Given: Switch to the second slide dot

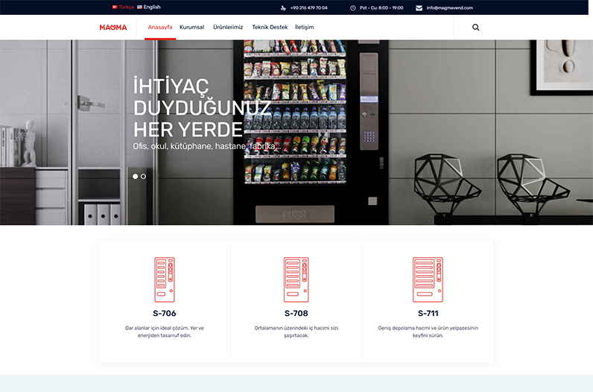Looking at the screenshot, I should (x=144, y=177).
